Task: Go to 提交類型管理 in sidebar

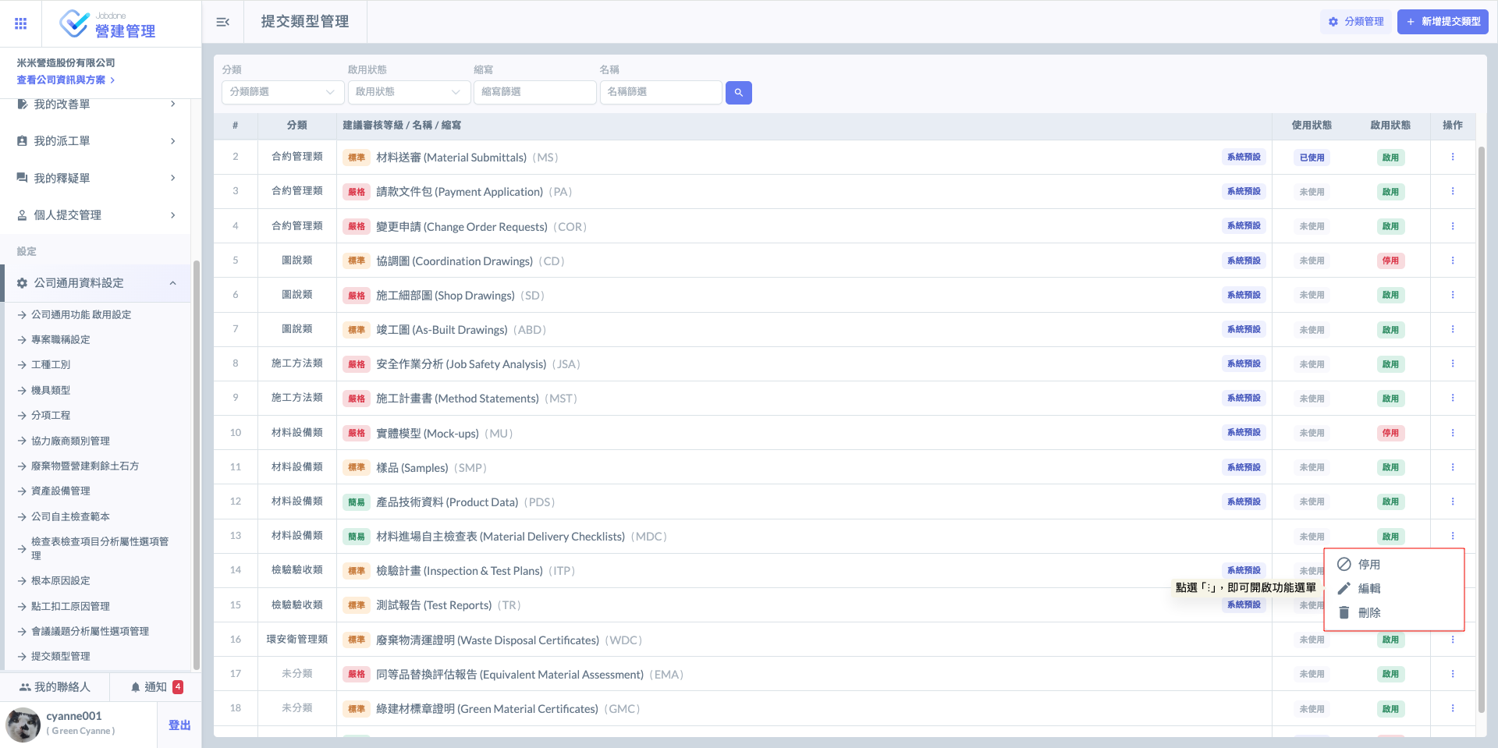Action: [61, 656]
